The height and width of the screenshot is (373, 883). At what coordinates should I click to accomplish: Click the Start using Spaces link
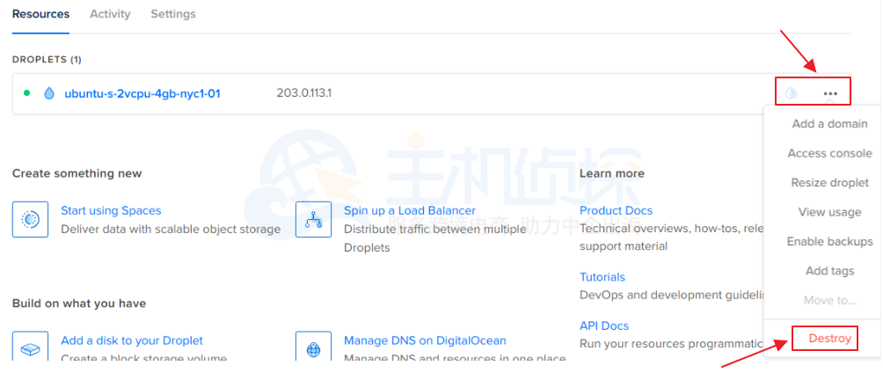[111, 211]
